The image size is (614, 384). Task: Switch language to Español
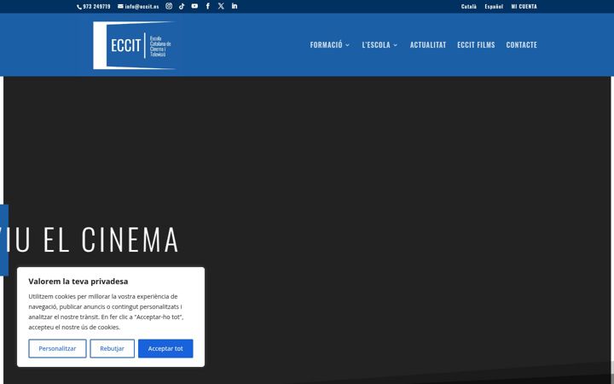coord(494,6)
